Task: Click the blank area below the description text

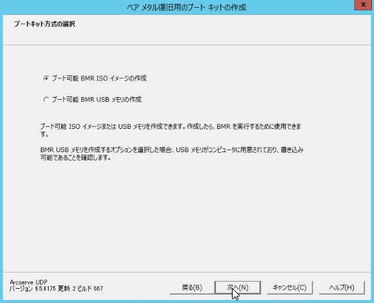Action: tap(186, 214)
